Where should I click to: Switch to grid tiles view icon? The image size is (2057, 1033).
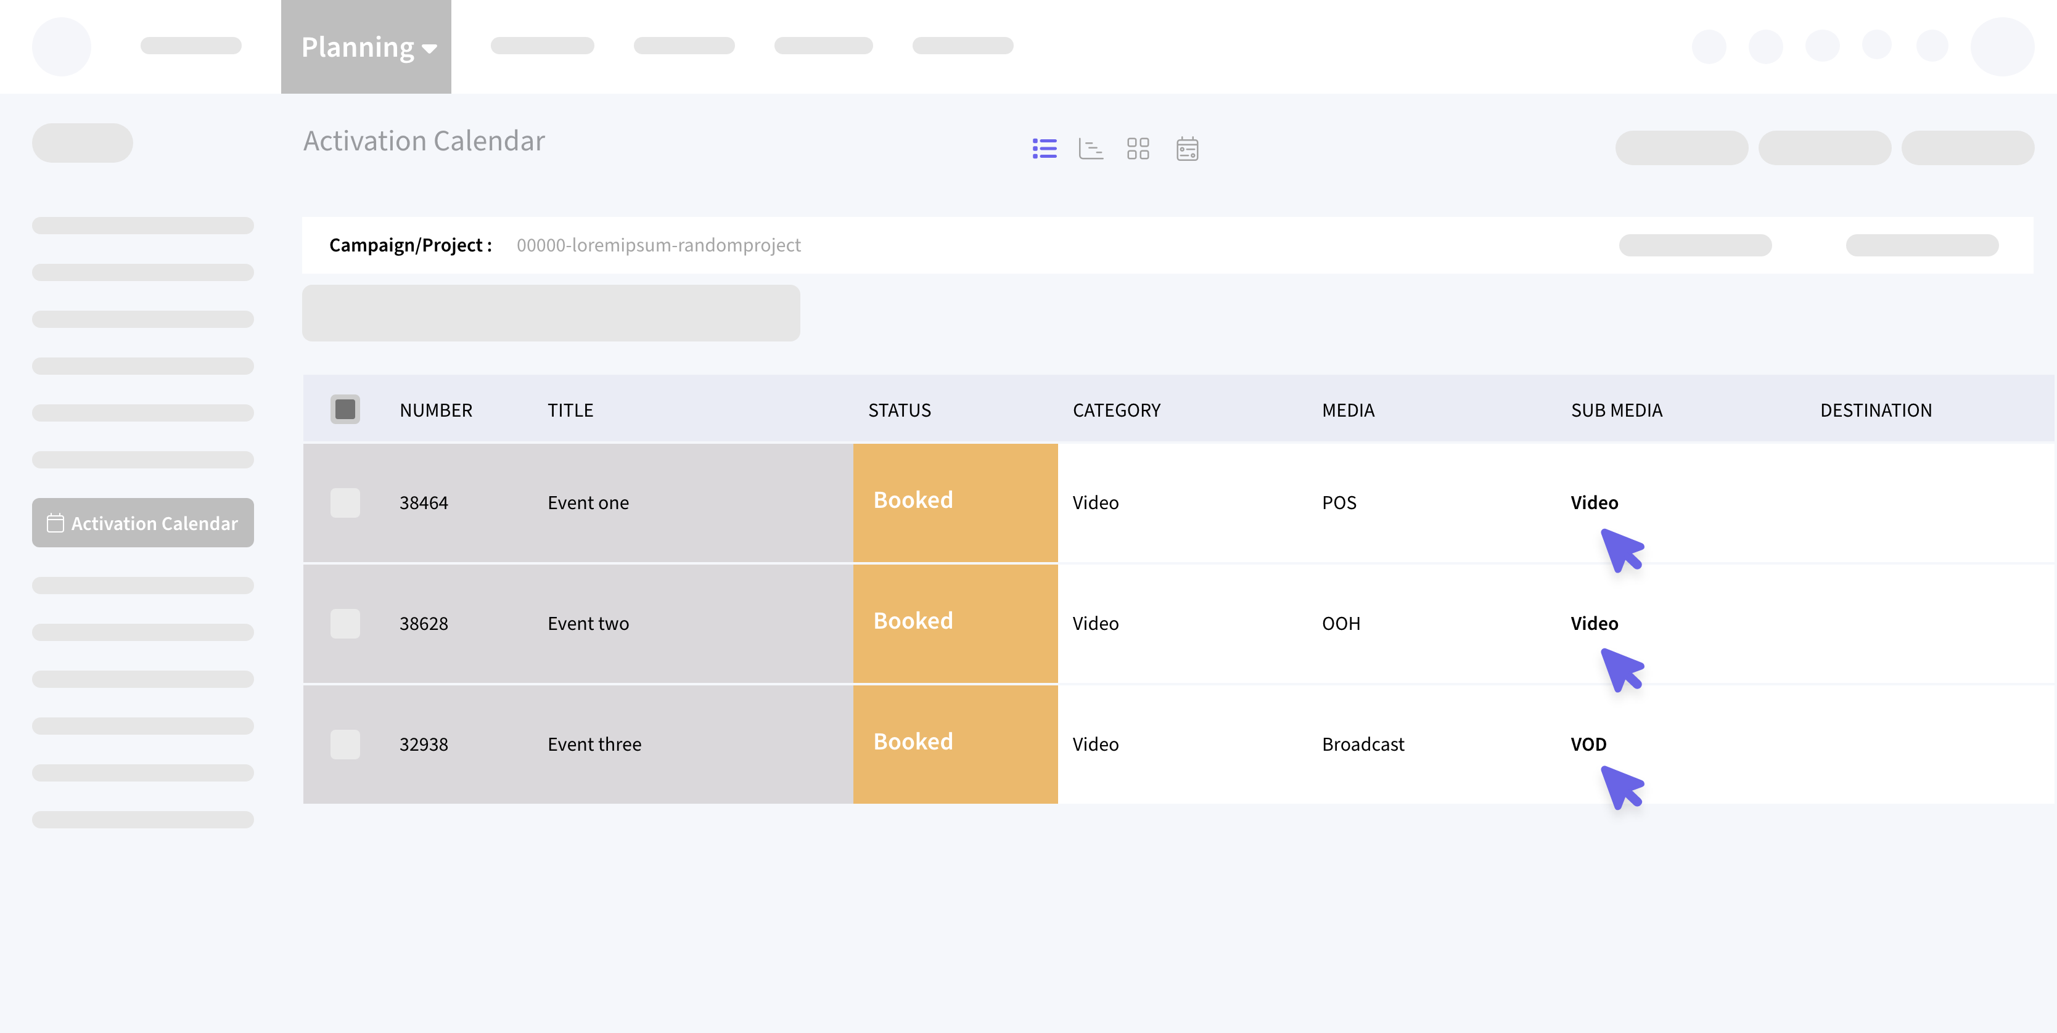pos(1138,149)
